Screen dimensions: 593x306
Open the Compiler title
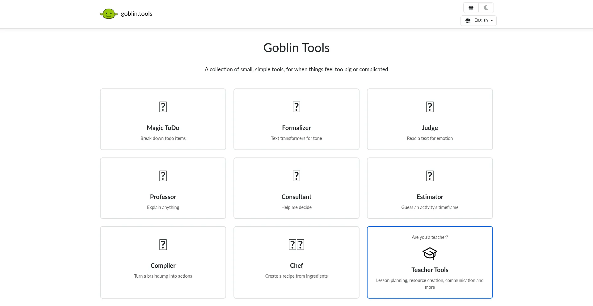[x=163, y=266]
